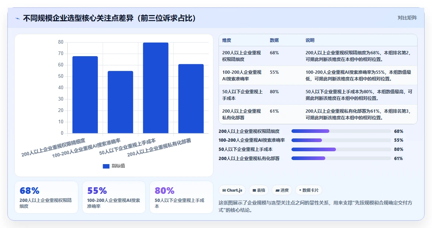This screenshot has width=432, height=228.
Task: Click table cell 50人以下企业重视上手成本
Action: [x=242, y=95]
